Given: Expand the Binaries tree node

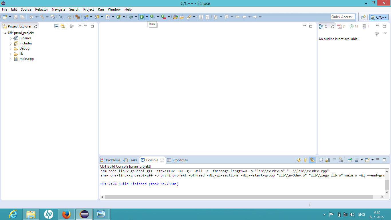Looking at the screenshot, I should point(11,38).
